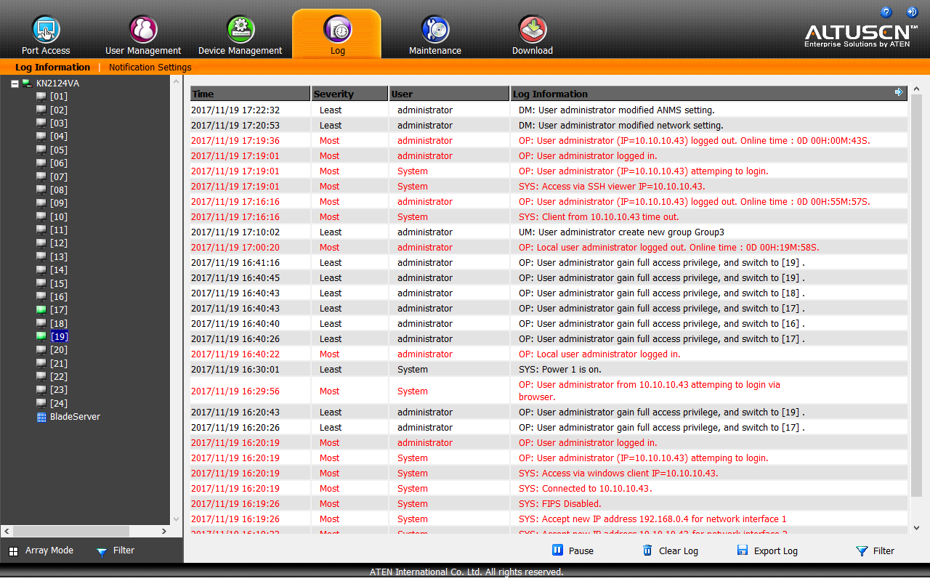The image size is (930, 581).
Task: Select port [10] in tree
Action: pos(59,216)
